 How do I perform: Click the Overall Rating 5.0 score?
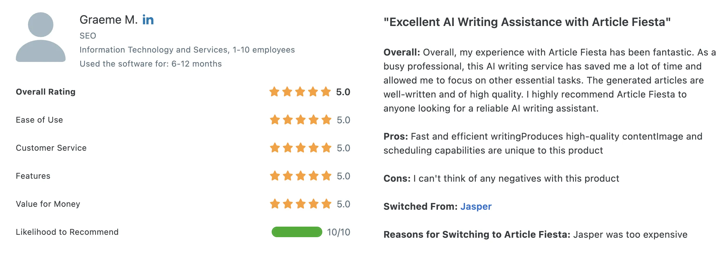coord(343,92)
